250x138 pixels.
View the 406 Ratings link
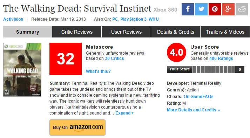(x=221, y=58)
